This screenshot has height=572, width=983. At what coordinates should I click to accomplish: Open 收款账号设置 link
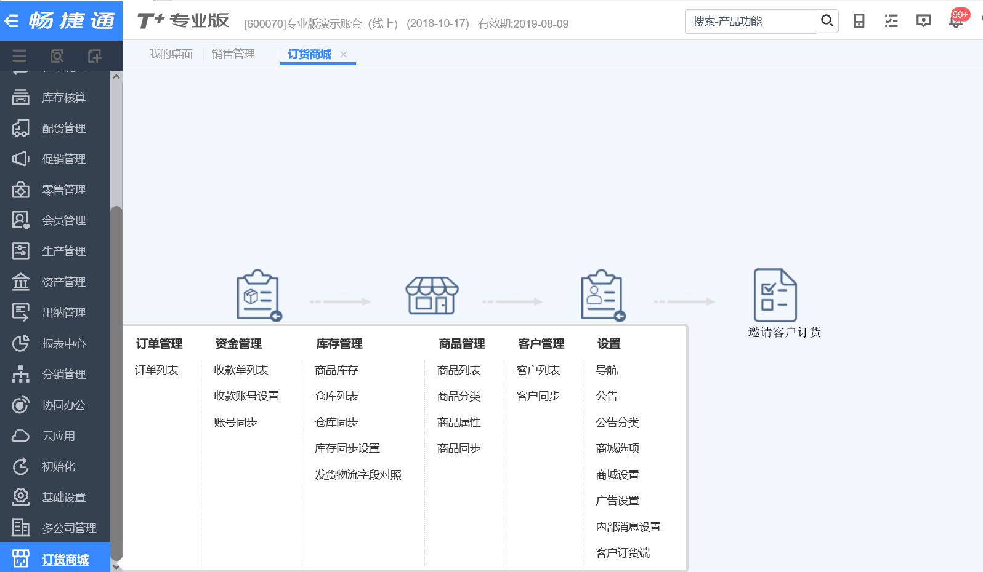[x=246, y=396]
